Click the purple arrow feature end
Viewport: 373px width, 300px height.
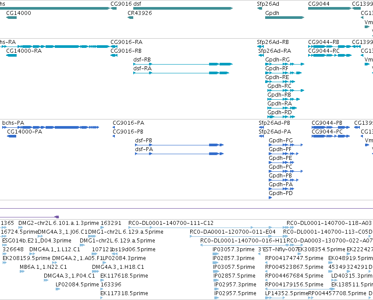tap(57, 217)
